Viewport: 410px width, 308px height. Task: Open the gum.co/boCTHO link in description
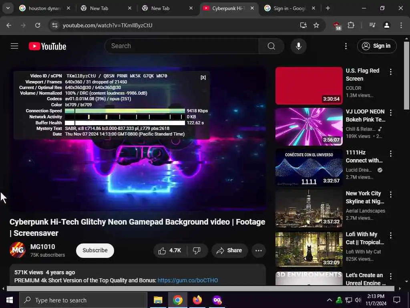188,280
